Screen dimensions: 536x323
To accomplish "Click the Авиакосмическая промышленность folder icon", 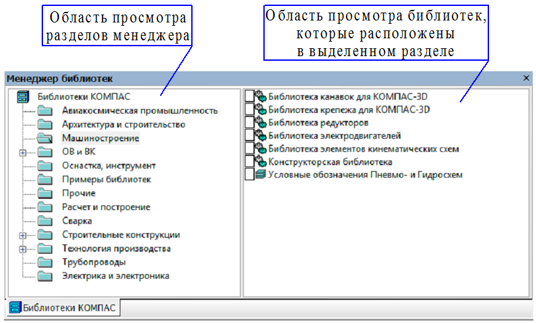I will click(45, 111).
